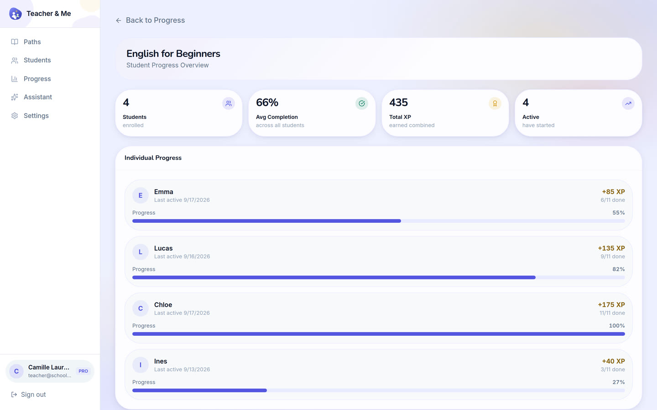The height and width of the screenshot is (410, 657).
Task: Open the Assistant page
Action: click(x=50, y=97)
